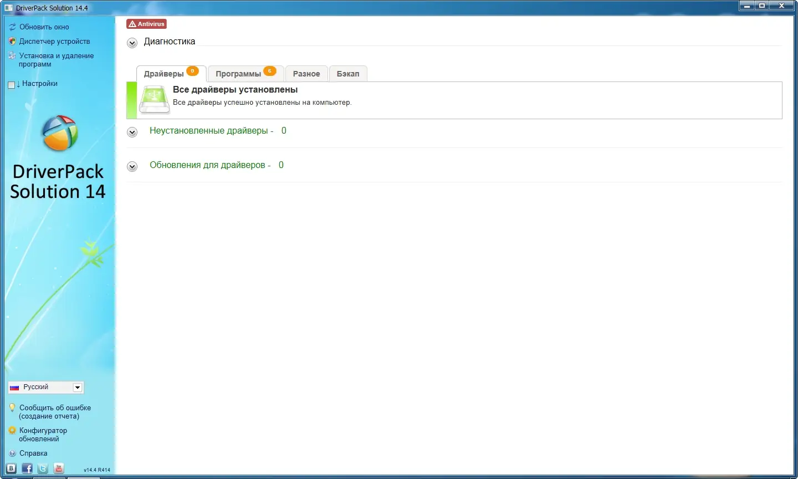The width and height of the screenshot is (798, 479).
Task: Click the icon beside Установка и удаление программ
Action: (12, 55)
